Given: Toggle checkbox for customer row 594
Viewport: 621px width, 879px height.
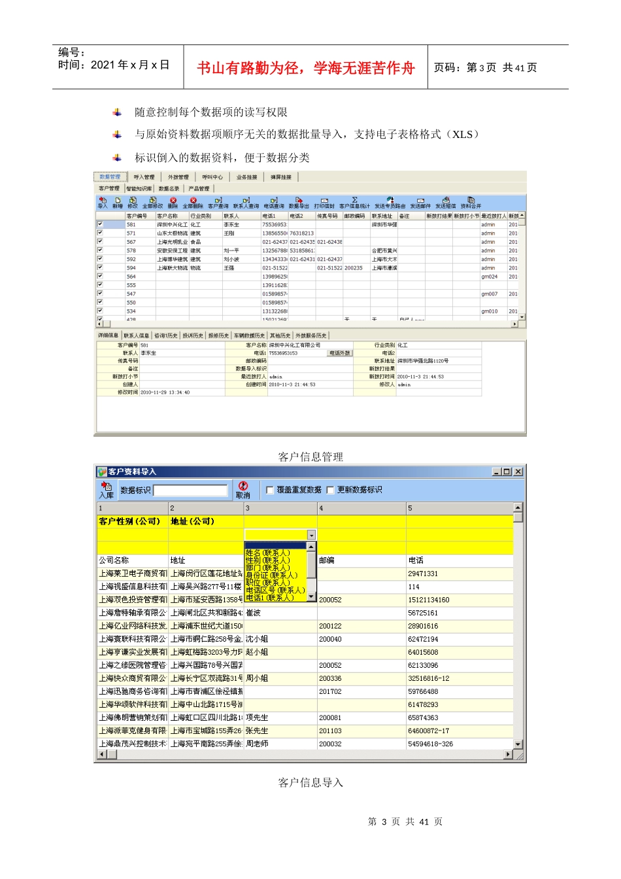Looking at the screenshot, I should [100, 267].
